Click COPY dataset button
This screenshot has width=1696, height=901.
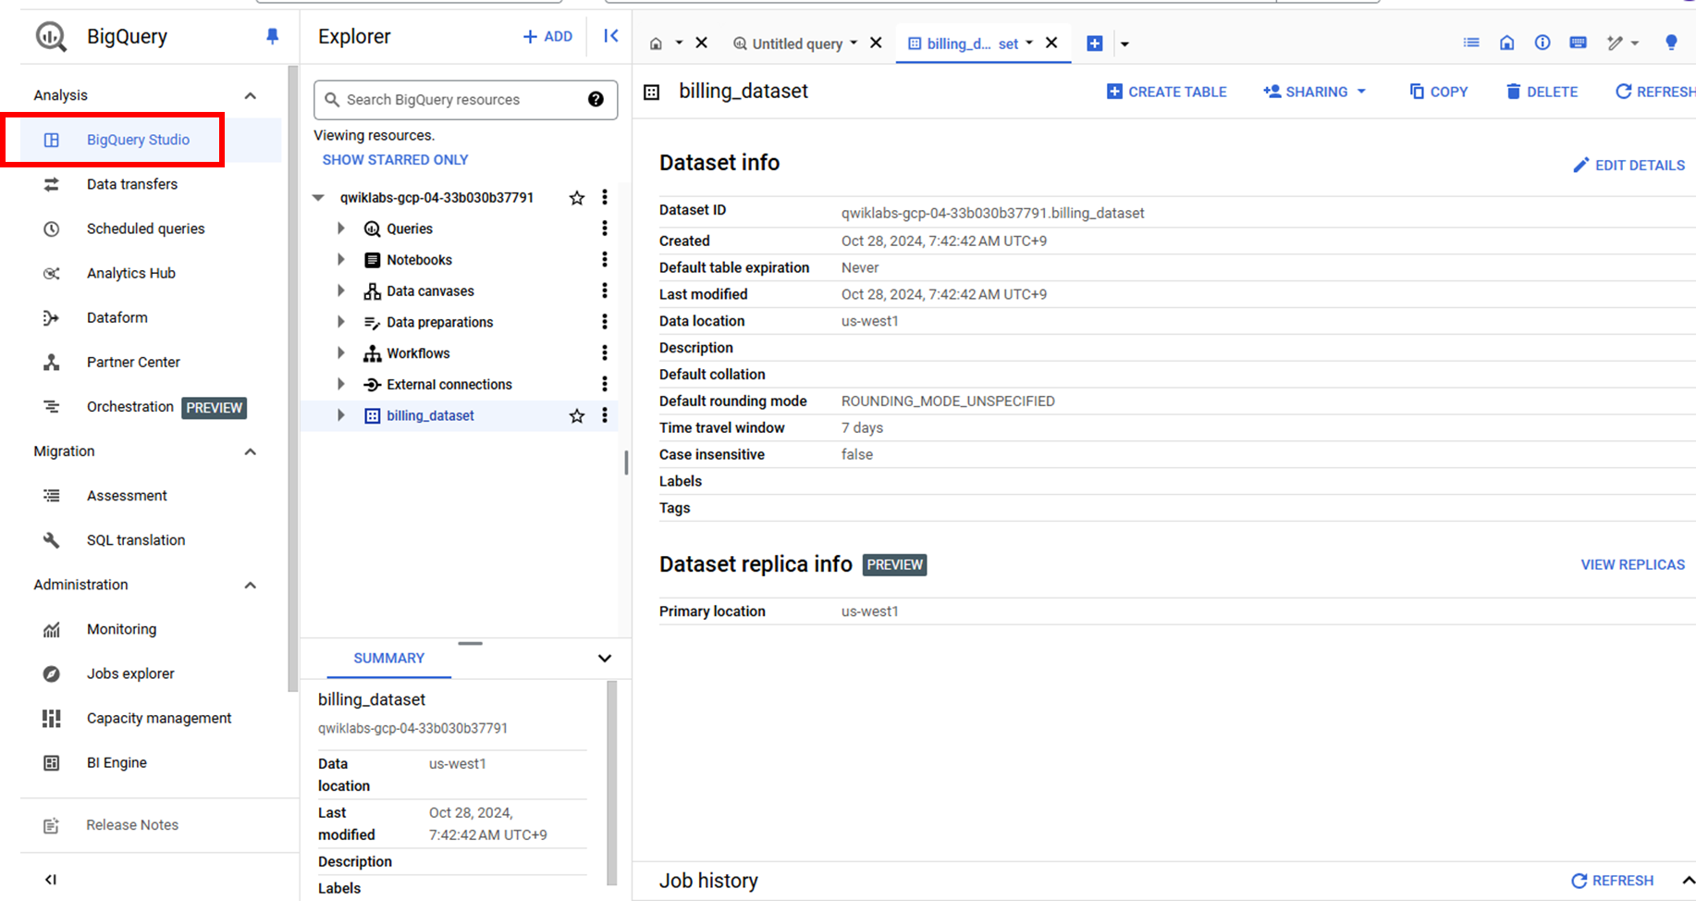pyautogui.click(x=1438, y=92)
